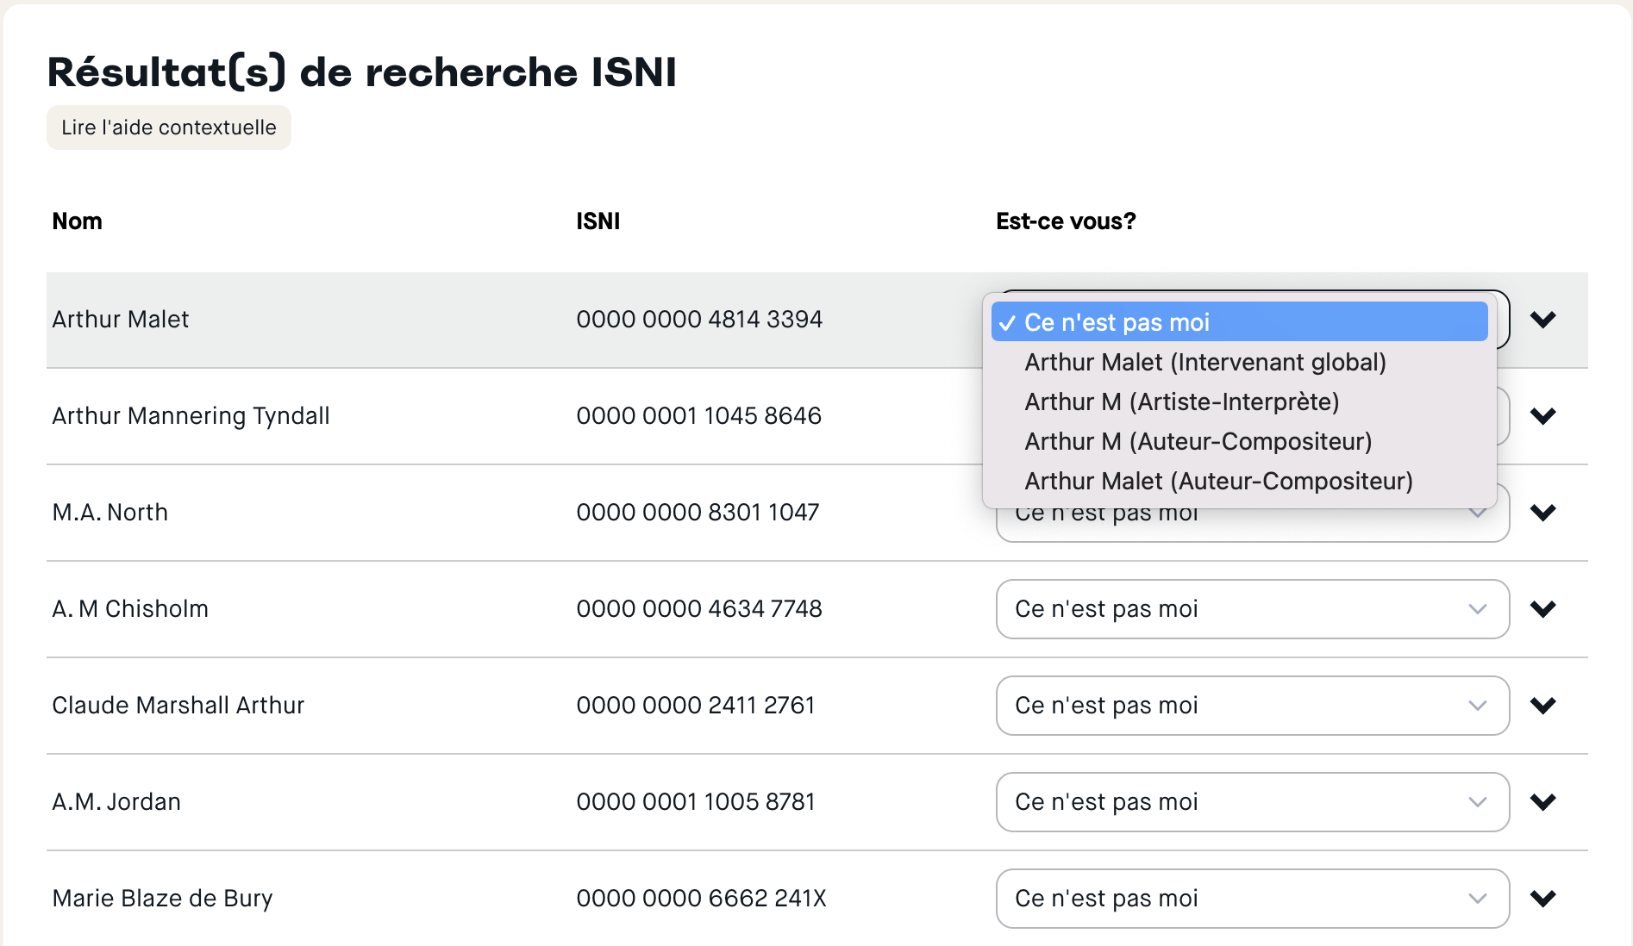The image size is (1633, 946).
Task: Choose 'Arthur Malet (Intervenant global)' option
Action: click(x=1204, y=362)
